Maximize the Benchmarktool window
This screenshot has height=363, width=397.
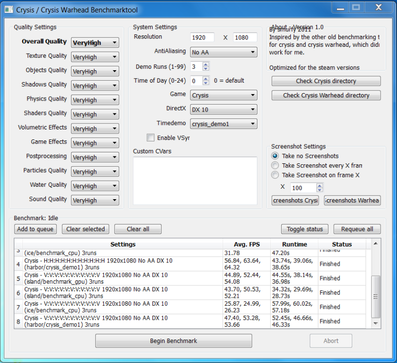pyautogui.click(x=356, y=8)
